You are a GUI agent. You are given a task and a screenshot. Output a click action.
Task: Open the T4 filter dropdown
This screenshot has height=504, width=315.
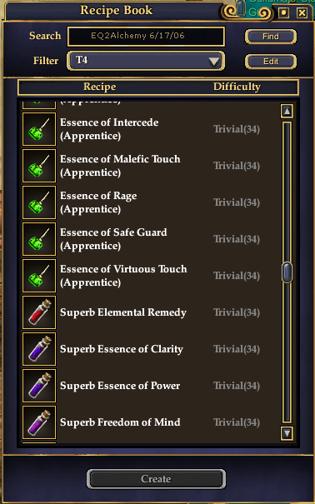146,61
